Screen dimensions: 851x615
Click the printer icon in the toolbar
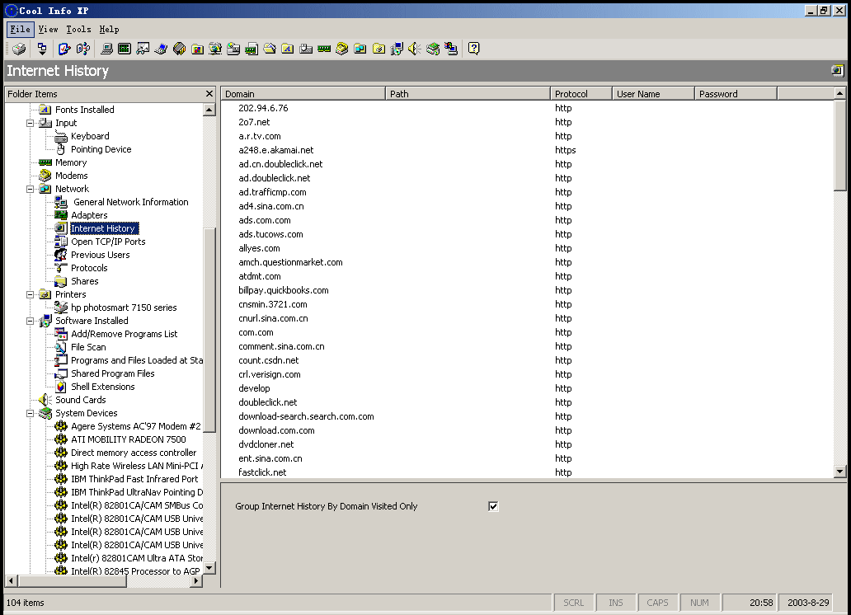(19, 49)
